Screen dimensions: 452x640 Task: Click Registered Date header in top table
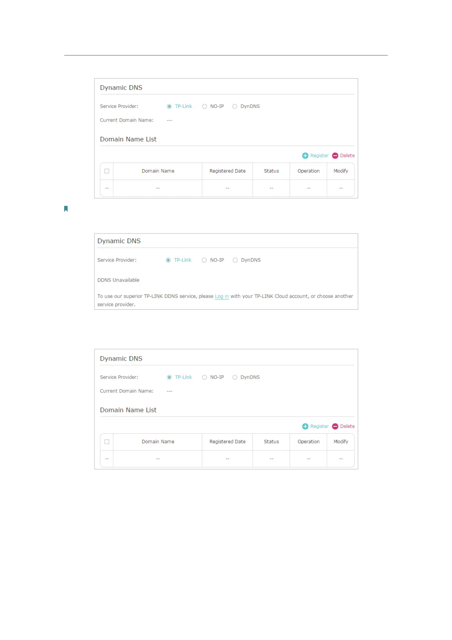tap(228, 171)
